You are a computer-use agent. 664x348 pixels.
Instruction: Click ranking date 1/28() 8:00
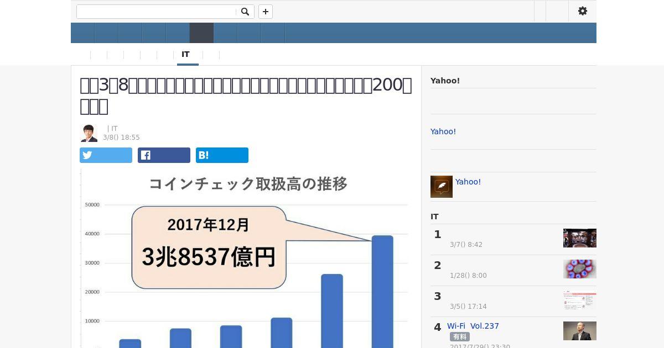click(468, 276)
